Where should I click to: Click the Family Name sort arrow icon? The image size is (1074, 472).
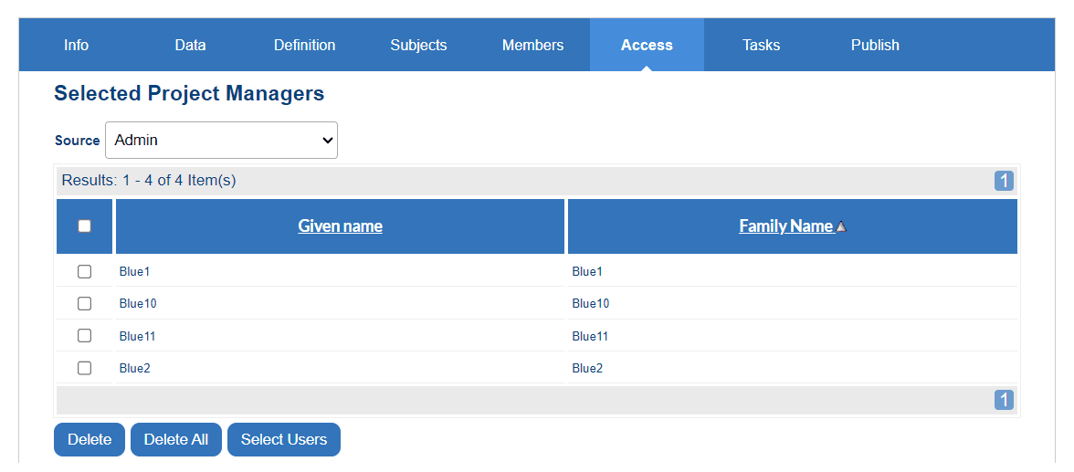841,227
